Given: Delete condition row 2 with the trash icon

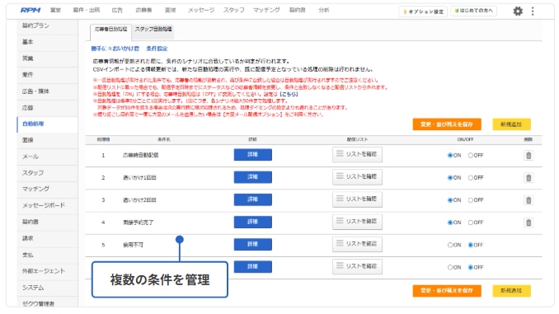Looking at the screenshot, I should 528,177.
